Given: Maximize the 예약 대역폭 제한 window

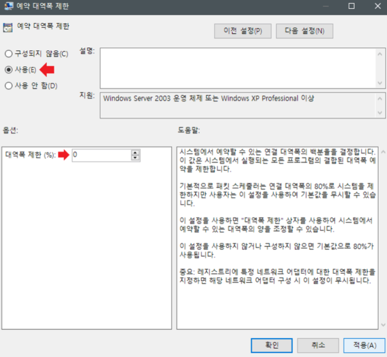Looking at the screenshot, I should click(x=352, y=6).
